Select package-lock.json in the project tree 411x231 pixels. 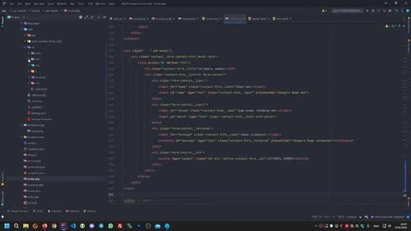[40, 119]
